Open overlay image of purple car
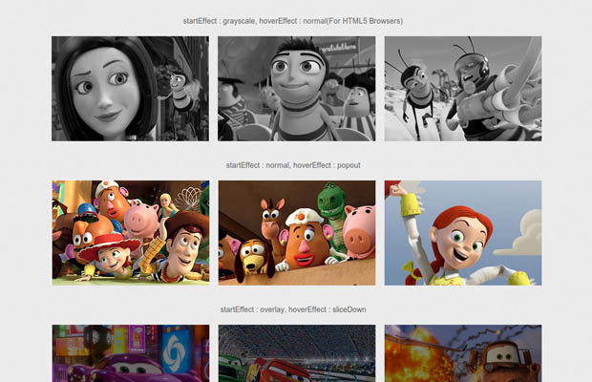 coord(131,353)
